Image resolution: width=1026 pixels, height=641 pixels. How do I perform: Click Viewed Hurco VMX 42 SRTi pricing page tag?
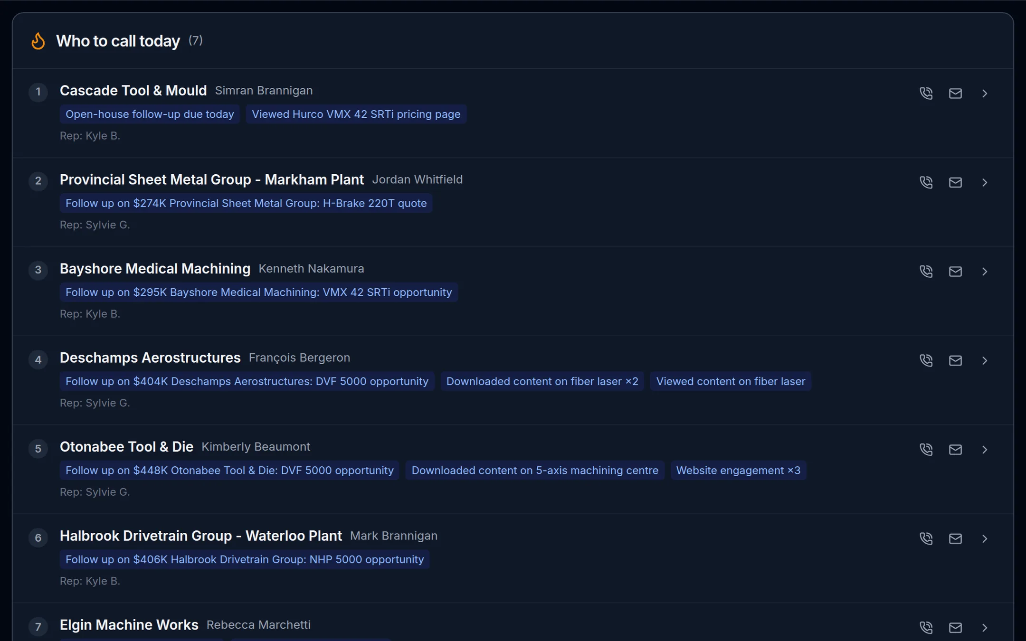356,114
